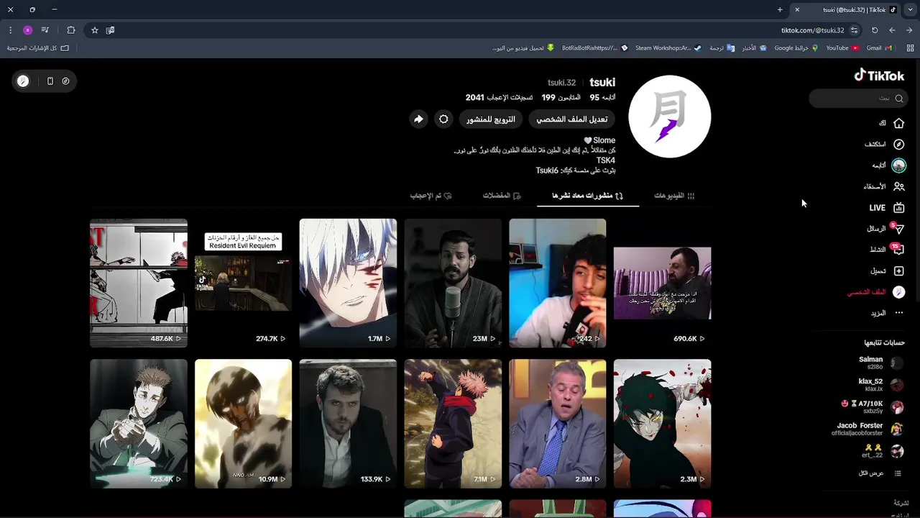Open the browser profile avatar
This screenshot has width=920, height=518.
(x=27, y=30)
